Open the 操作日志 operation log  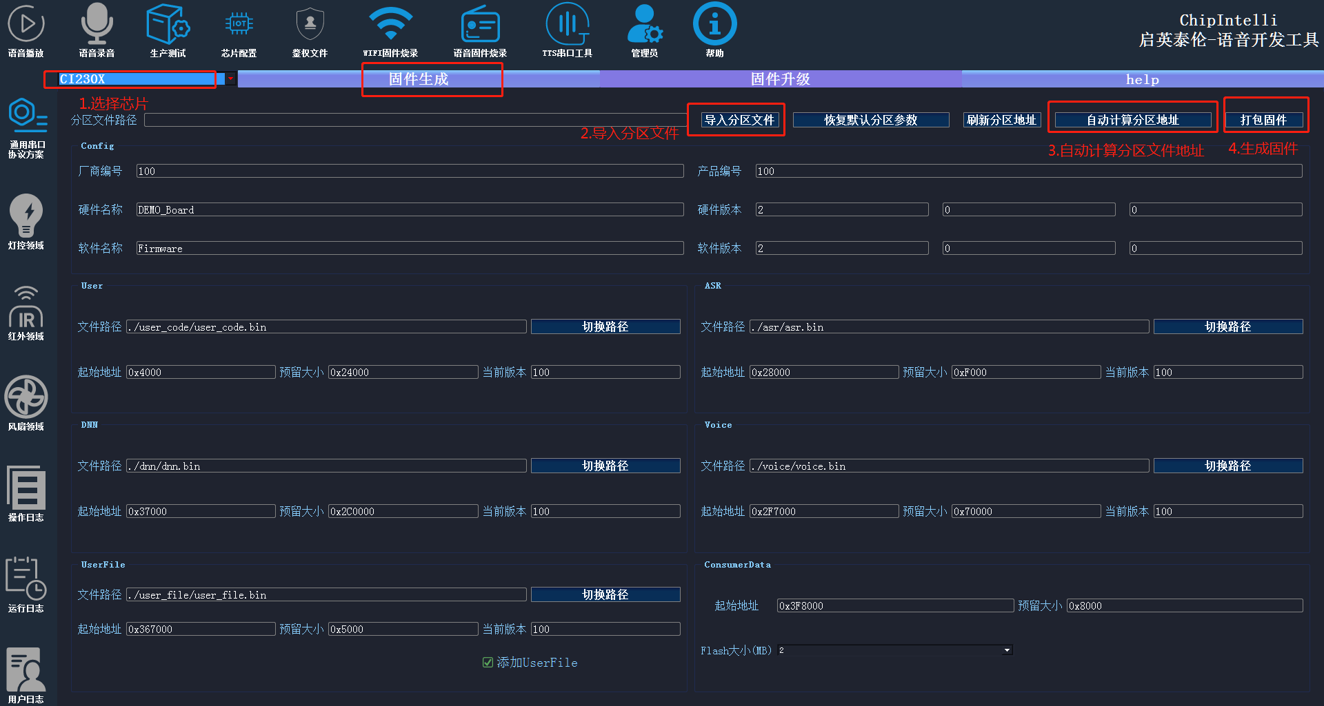tap(26, 495)
